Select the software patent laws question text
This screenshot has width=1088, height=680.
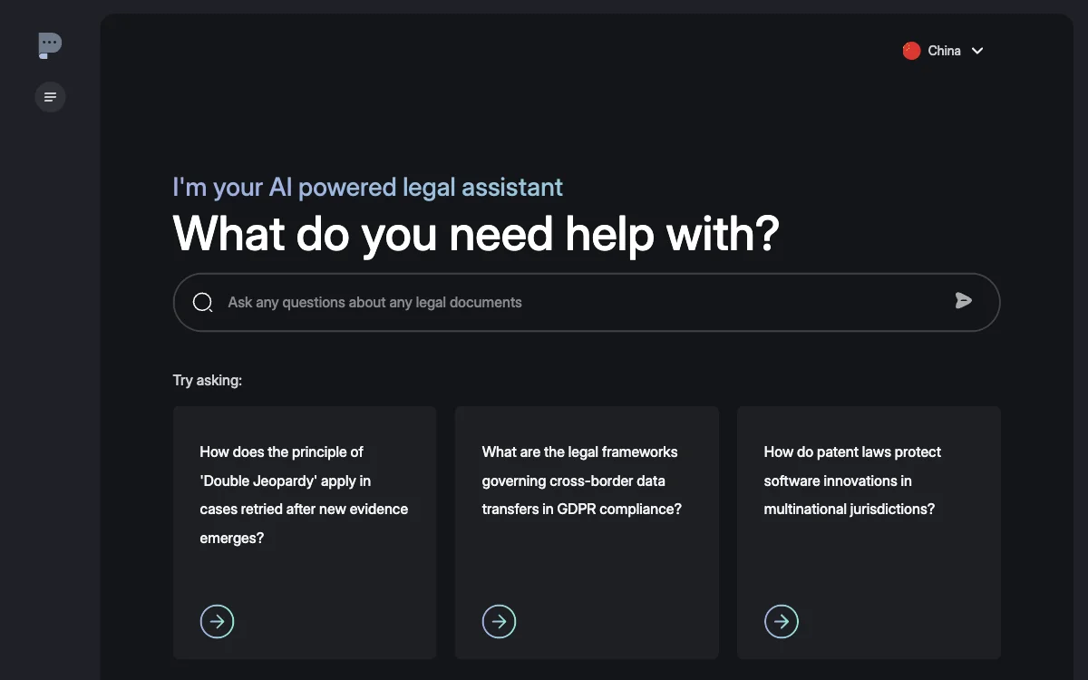852,481
